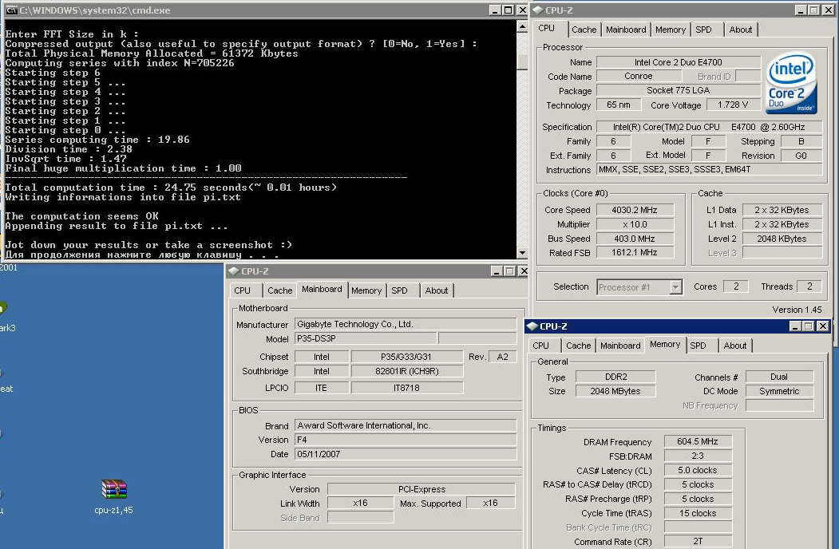The width and height of the screenshot is (839, 549).
Task: Click Level 2 cache value 2048 KBytes
Action: pos(782,239)
